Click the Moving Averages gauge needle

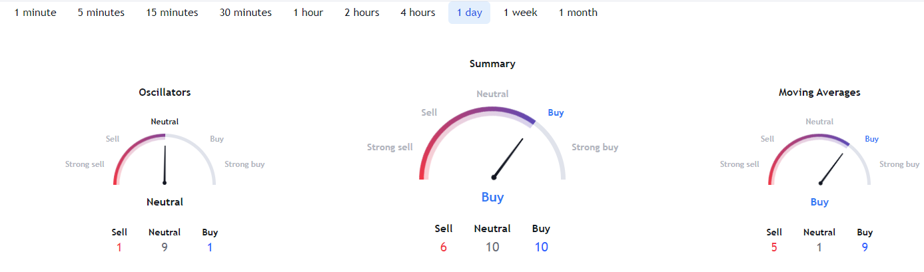(831, 168)
